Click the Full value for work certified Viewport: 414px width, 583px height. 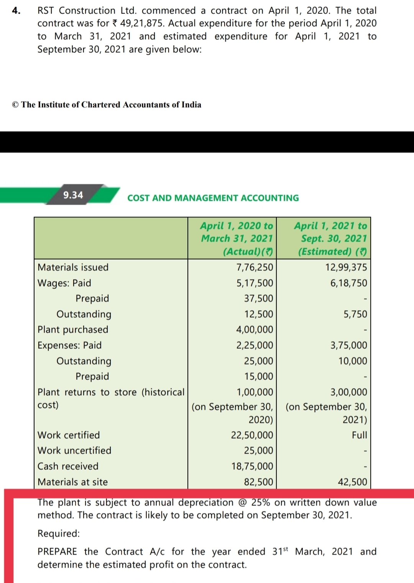click(x=359, y=435)
